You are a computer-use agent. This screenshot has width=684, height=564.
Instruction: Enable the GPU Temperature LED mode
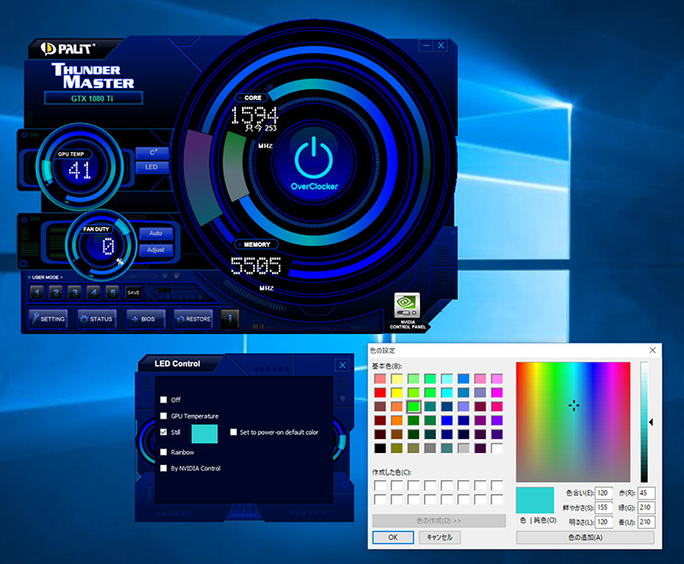163,416
